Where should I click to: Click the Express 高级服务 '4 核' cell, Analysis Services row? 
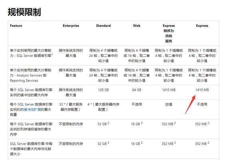coord(169,75)
